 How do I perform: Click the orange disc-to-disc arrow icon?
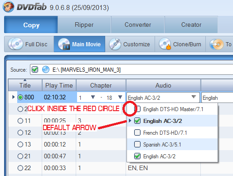pyautogui.click(x=216, y=44)
